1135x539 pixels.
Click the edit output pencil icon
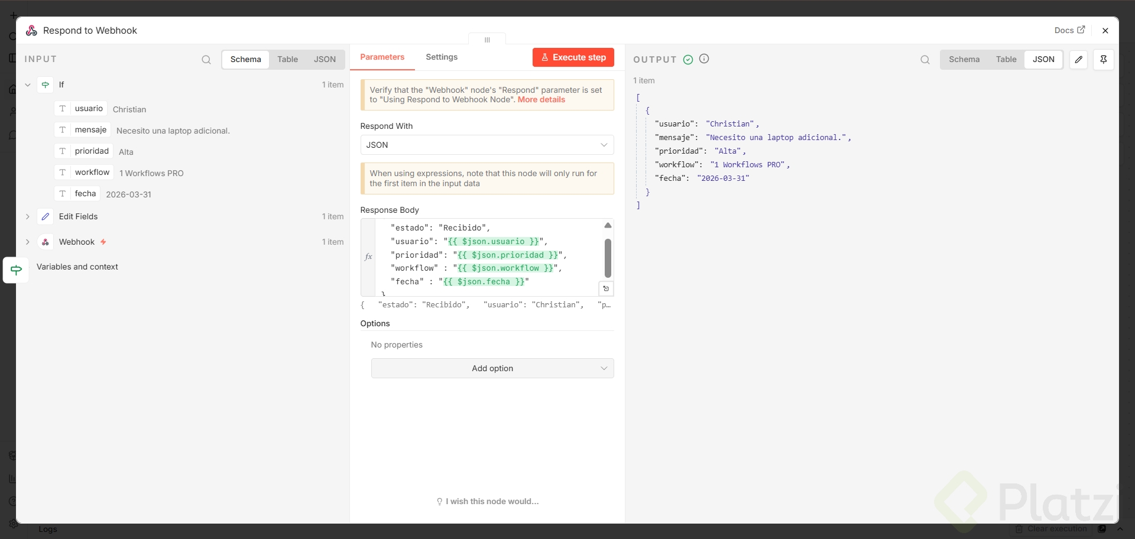coord(1079,60)
